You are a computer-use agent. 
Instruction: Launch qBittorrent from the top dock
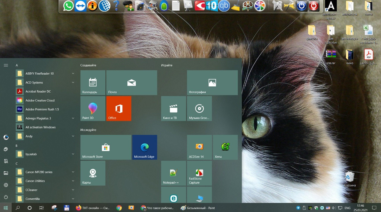(x=224, y=6)
